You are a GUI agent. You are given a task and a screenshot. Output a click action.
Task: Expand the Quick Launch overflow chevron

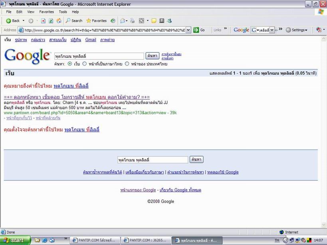tap(66, 239)
